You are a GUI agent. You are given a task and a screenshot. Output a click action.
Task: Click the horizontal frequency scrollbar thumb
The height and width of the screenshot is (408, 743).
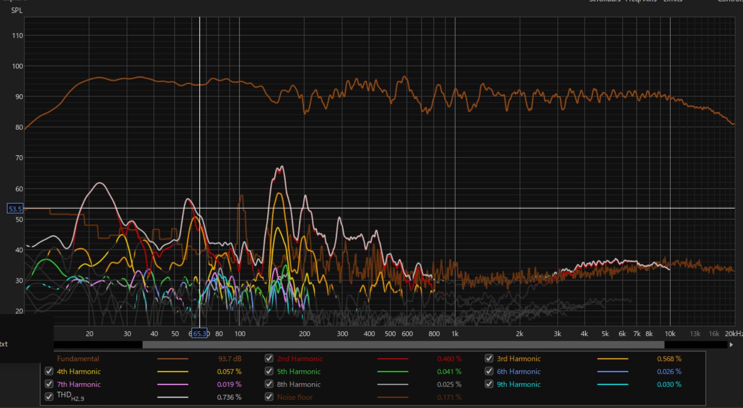coord(403,344)
